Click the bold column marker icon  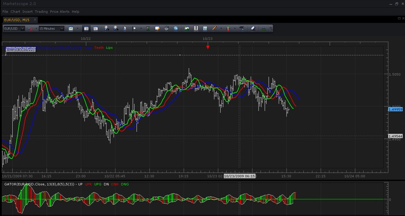pyautogui.click(x=196, y=28)
